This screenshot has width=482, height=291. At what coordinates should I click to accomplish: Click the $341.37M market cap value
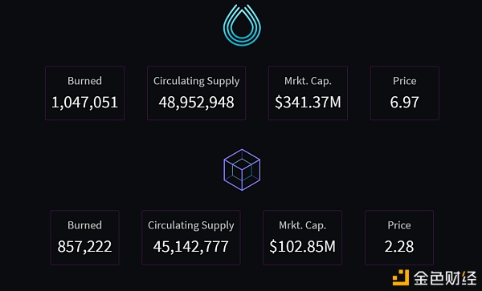[308, 102]
